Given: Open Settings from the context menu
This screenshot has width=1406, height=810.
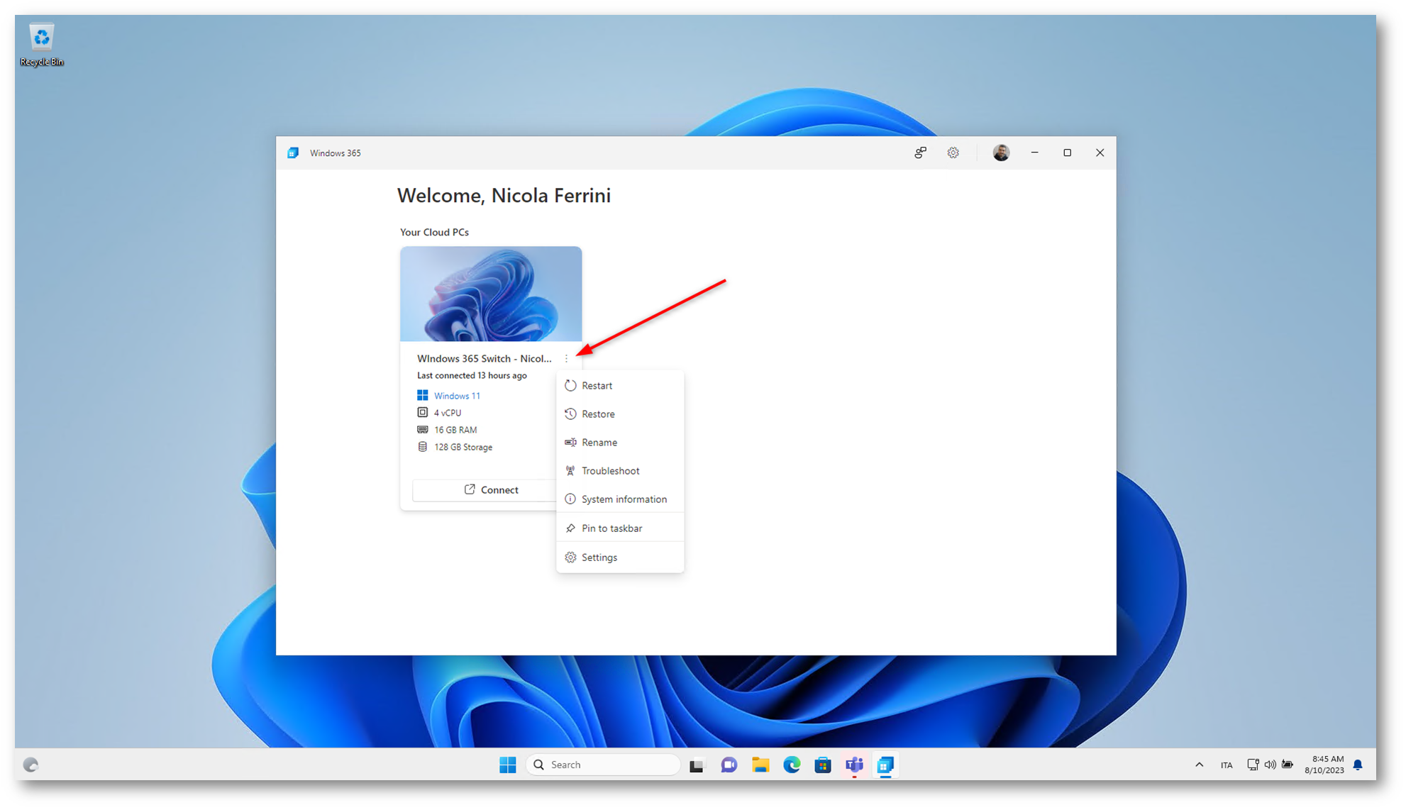Looking at the screenshot, I should point(599,557).
